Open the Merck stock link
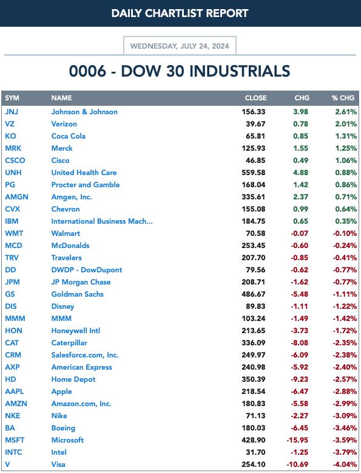The image size is (361, 473). click(62, 148)
